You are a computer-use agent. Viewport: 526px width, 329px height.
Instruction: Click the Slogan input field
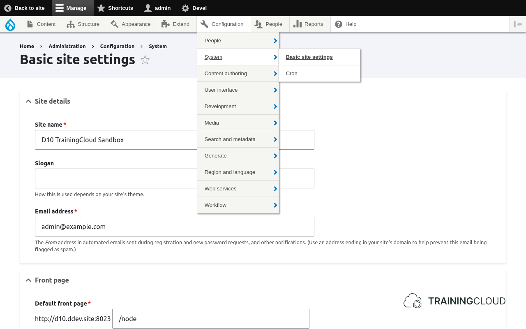pyautogui.click(x=175, y=178)
